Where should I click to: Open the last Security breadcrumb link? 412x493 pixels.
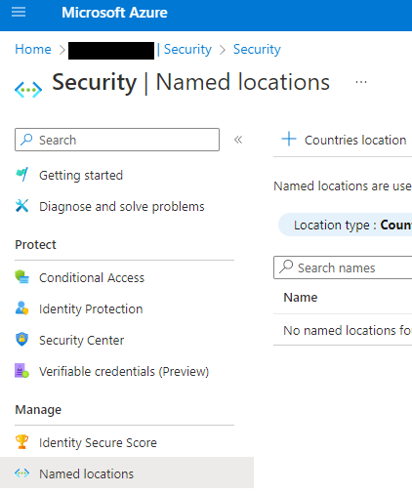click(x=257, y=50)
